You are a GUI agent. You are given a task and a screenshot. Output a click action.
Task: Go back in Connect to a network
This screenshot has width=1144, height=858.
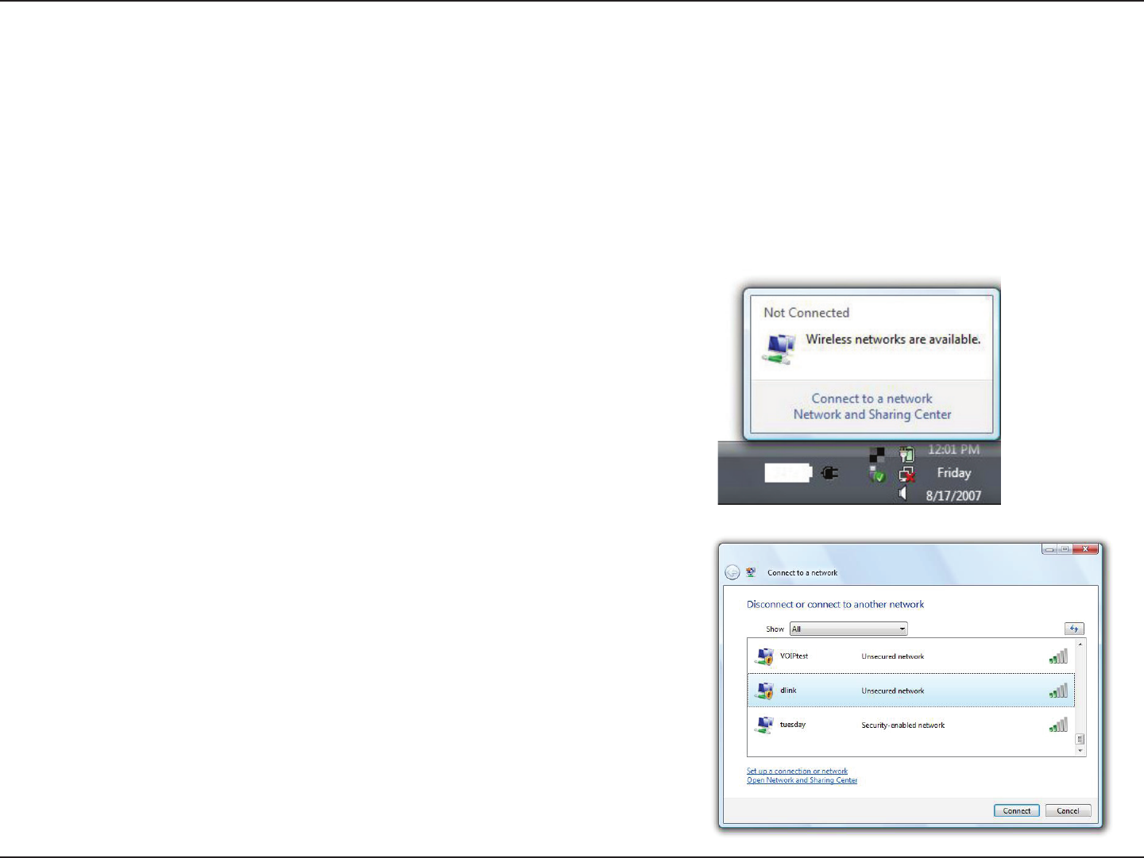tap(732, 572)
